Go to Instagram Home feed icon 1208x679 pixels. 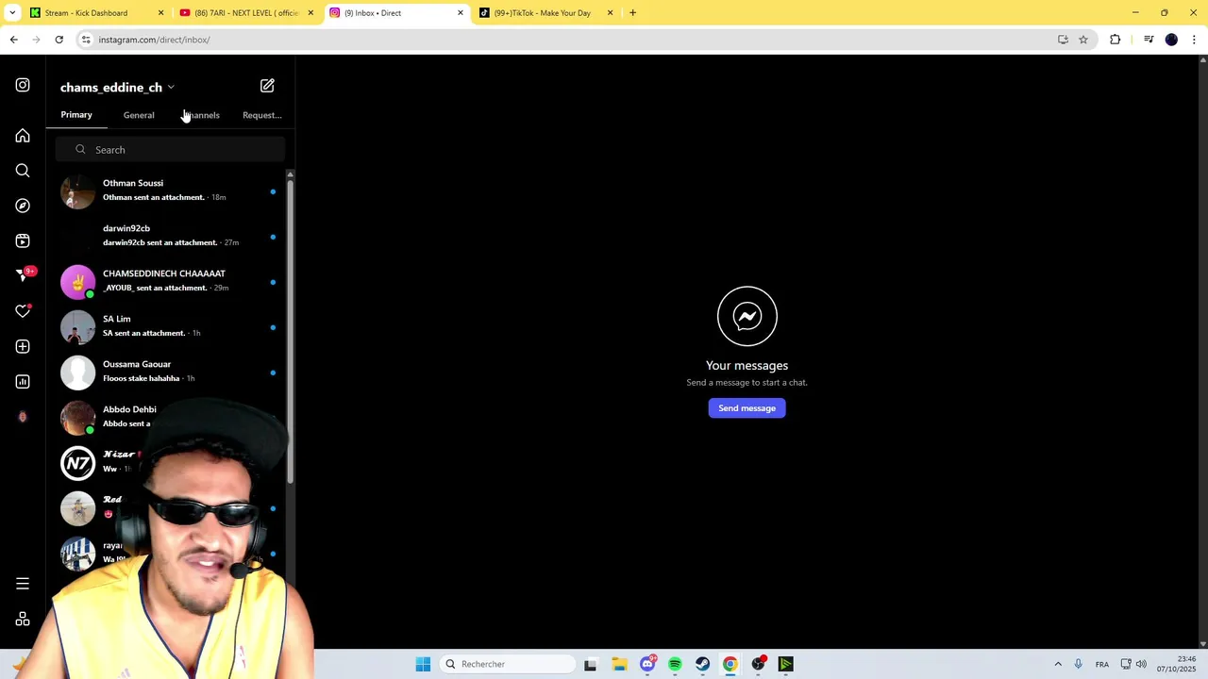23,136
